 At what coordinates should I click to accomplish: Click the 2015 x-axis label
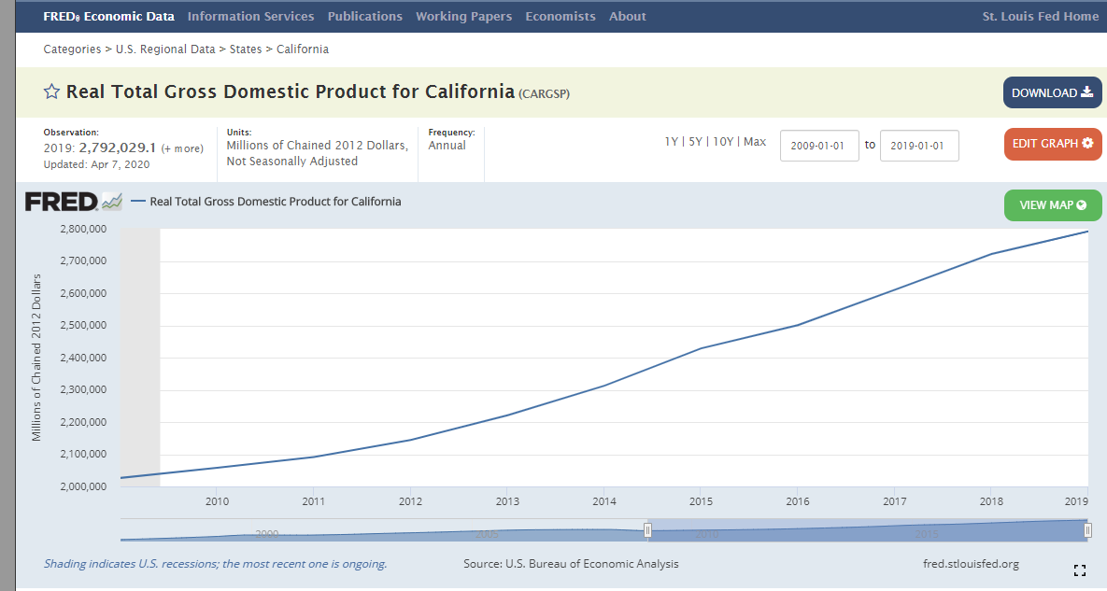tap(701, 501)
